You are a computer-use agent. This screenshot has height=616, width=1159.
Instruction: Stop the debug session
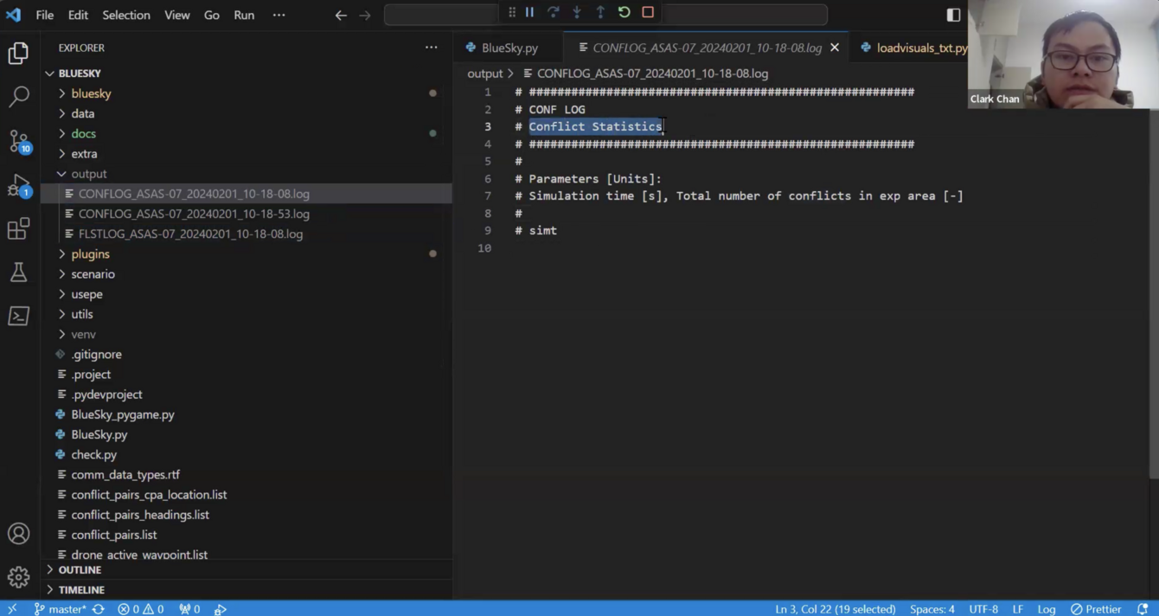pyautogui.click(x=648, y=13)
